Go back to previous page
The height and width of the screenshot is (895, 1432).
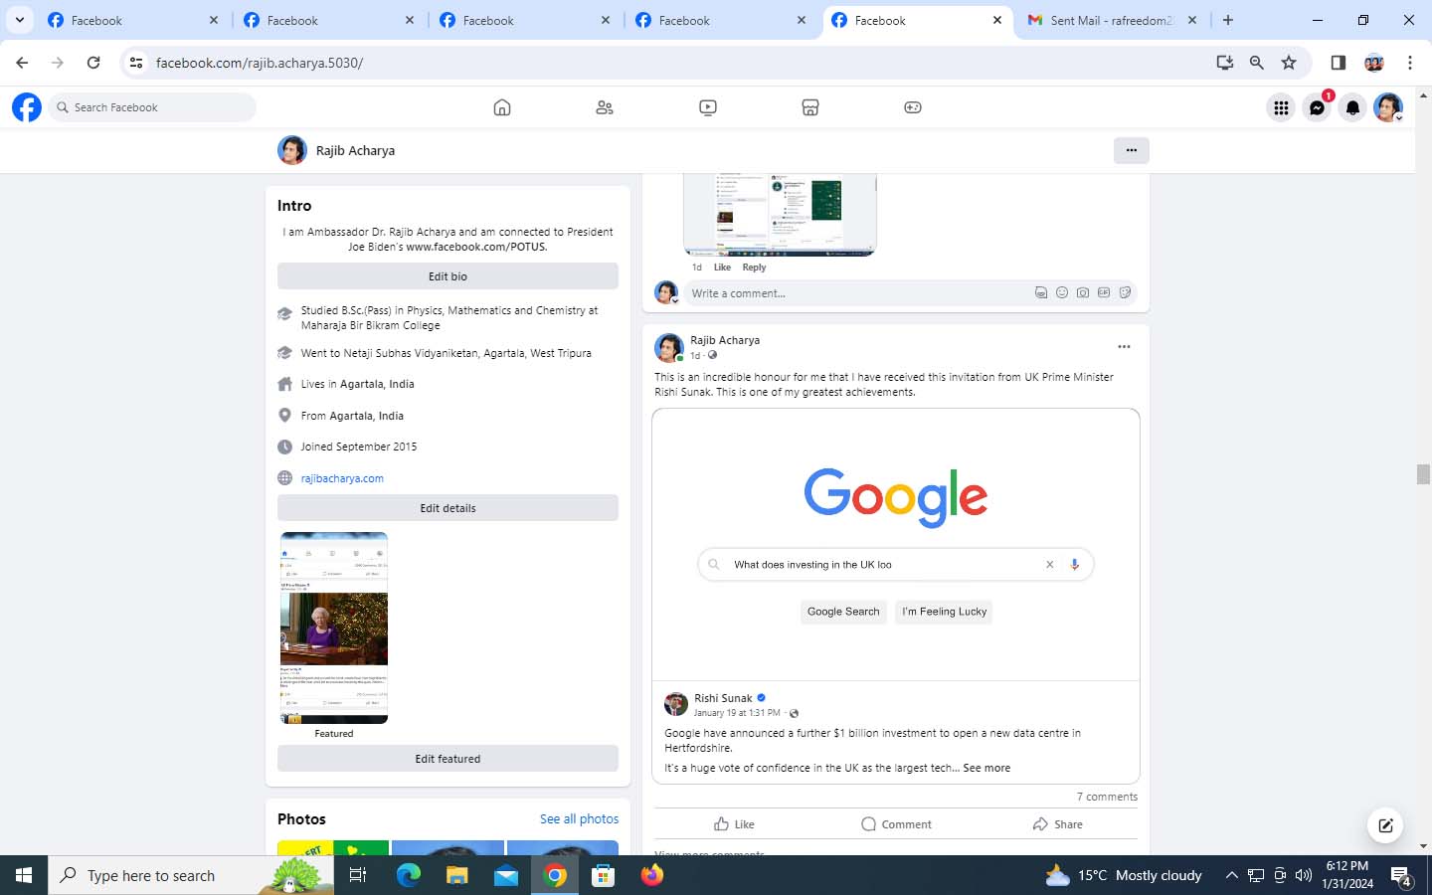point(22,63)
